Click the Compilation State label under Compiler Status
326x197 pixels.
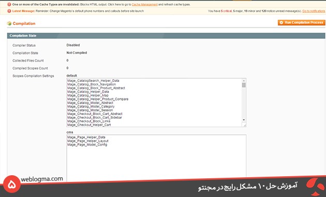pyautogui.click(x=25, y=53)
